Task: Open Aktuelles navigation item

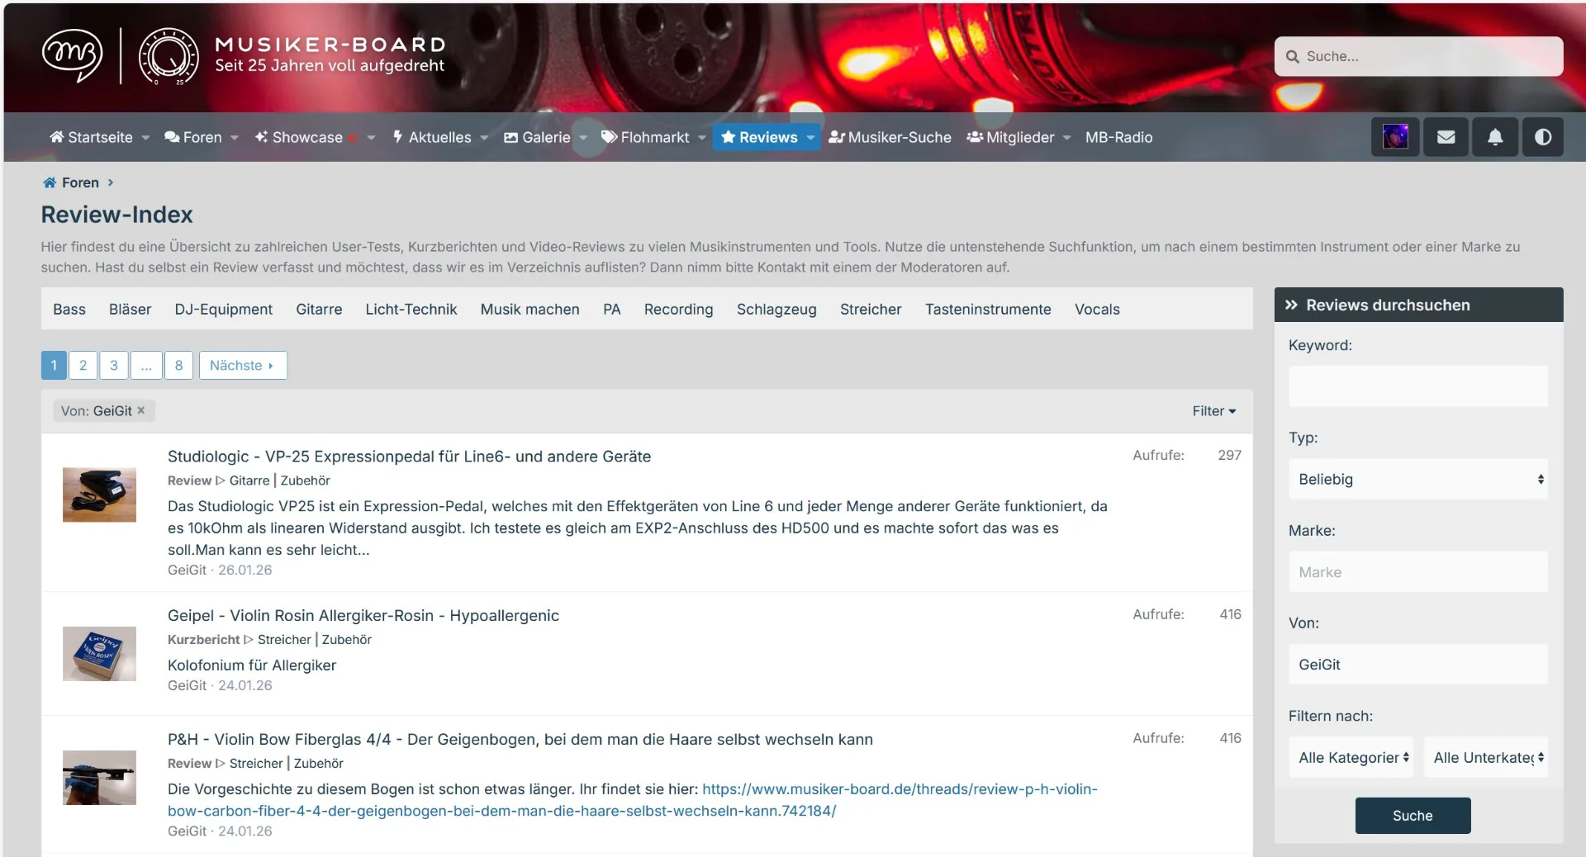Action: [432, 137]
